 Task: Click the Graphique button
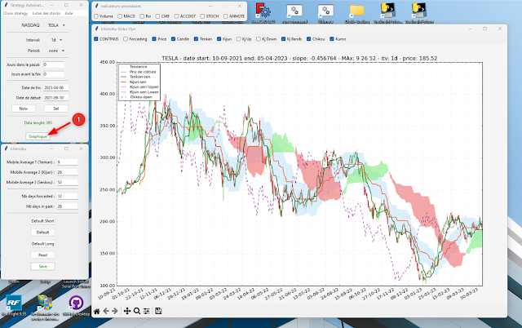click(x=37, y=136)
